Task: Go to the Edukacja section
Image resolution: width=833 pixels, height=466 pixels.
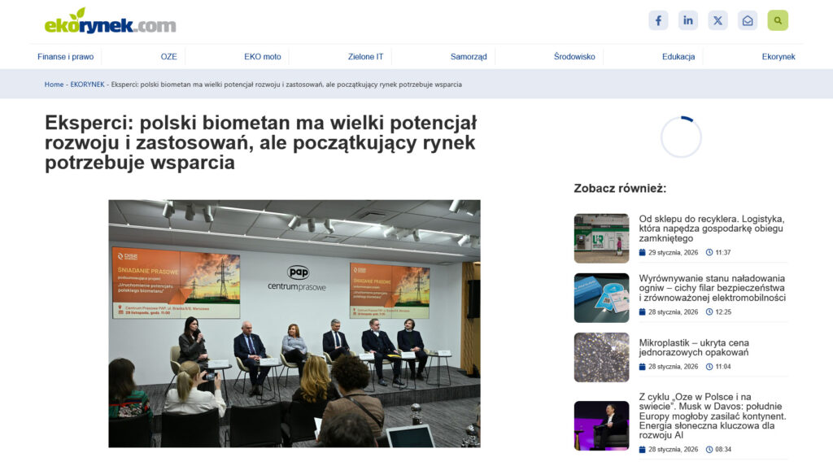Action: [x=678, y=57]
